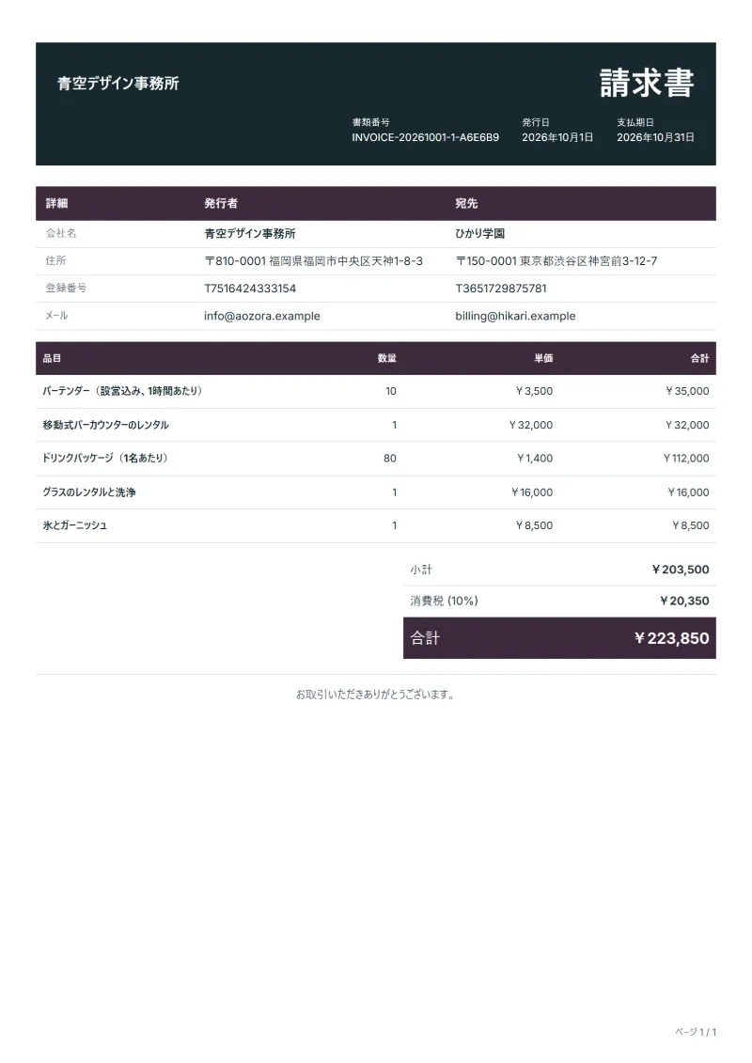Click item 移動式バーカウンターのレンタル
Viewport: 752px width, 1063px height.
click(x=106, y=425)
